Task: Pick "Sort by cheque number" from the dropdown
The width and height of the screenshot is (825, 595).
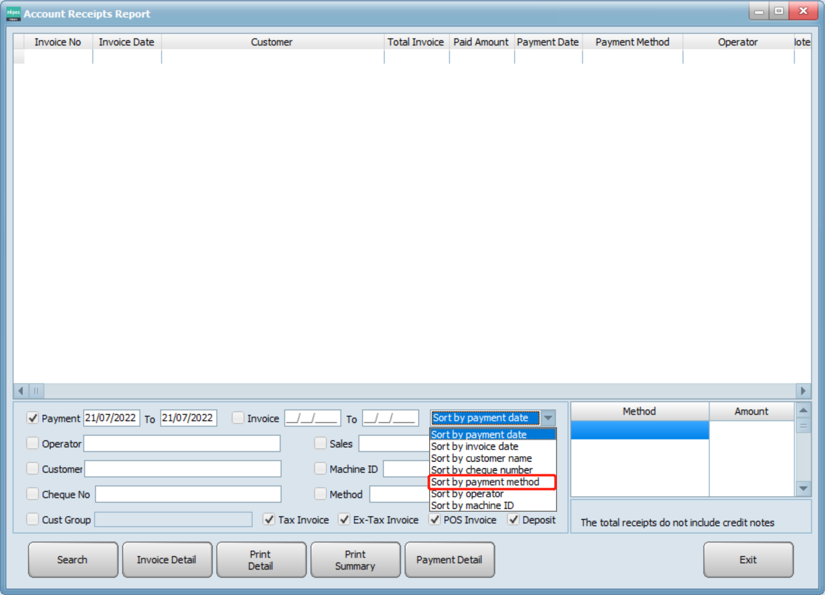Action: click(481, 470)
